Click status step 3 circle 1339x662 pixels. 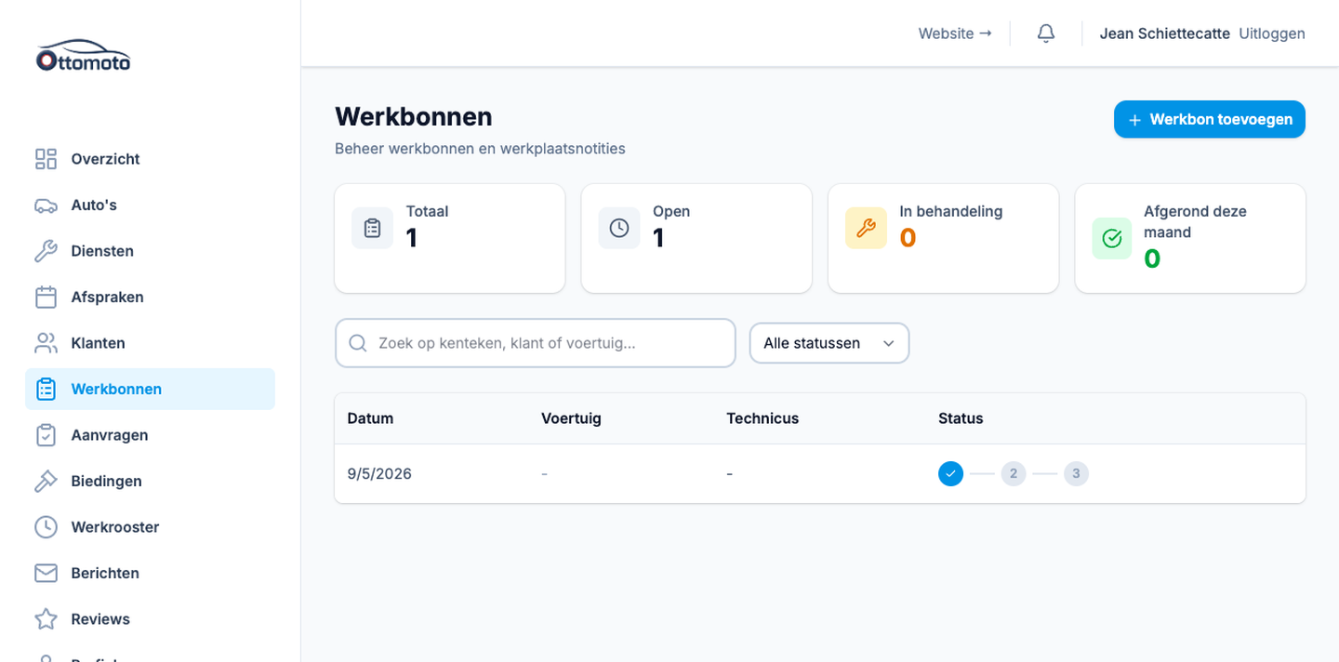tap(1076, 474)
